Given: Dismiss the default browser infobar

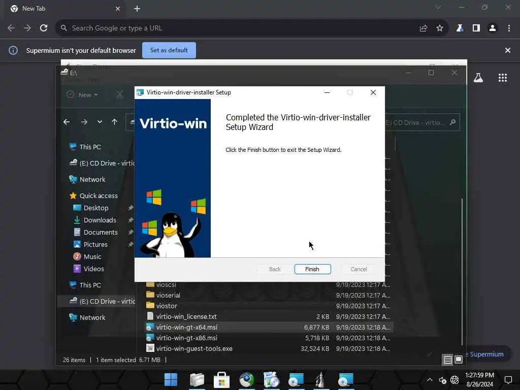Looking at the screenshot, I should tap(507, 50).
